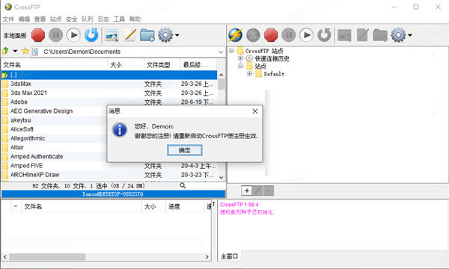The image size is (449, 269).
Task: Select the Default tree item
Action: click(x=274, y=74)
